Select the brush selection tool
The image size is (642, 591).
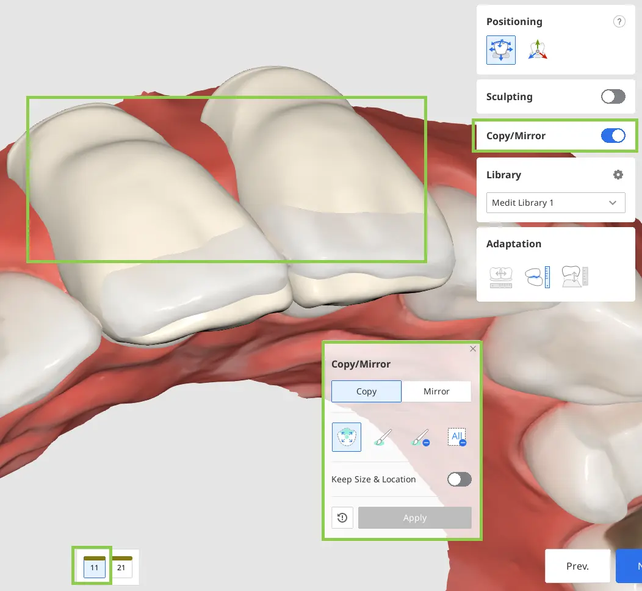coord(383,437)
